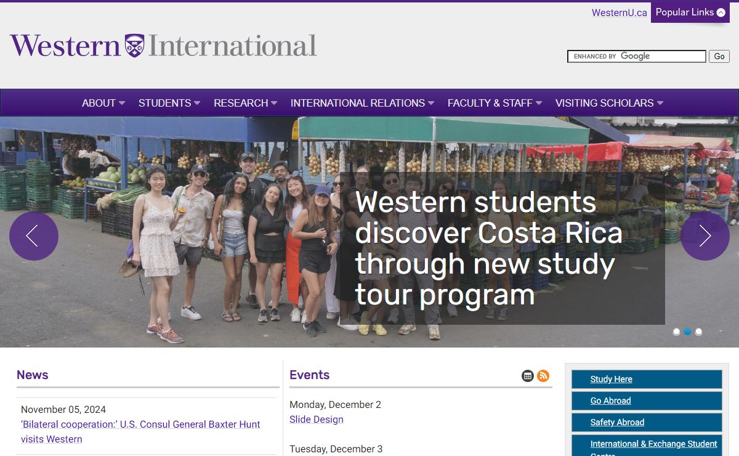Click the Go search button
Image resolution: width=739 pixels, height=456 pixels.
point(719,56)
